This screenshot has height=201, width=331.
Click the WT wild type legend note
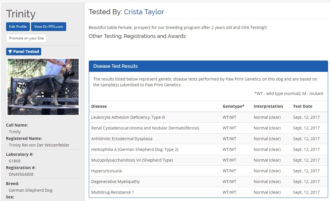289,94
